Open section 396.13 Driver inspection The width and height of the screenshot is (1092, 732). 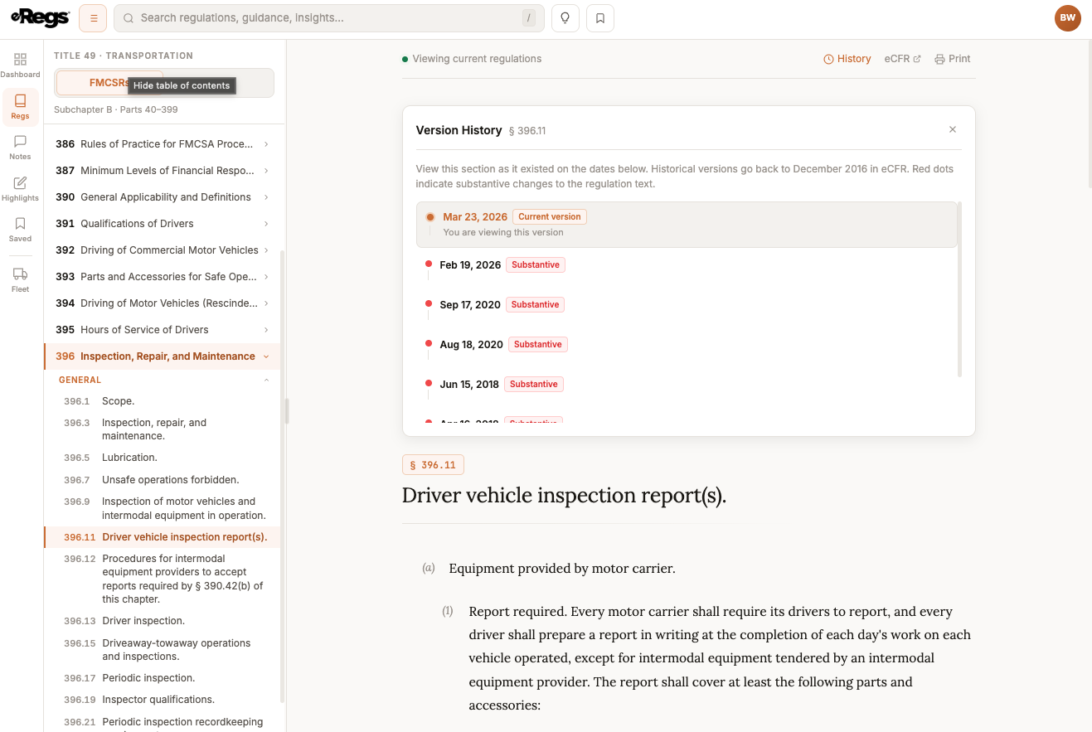pos(163,621)
